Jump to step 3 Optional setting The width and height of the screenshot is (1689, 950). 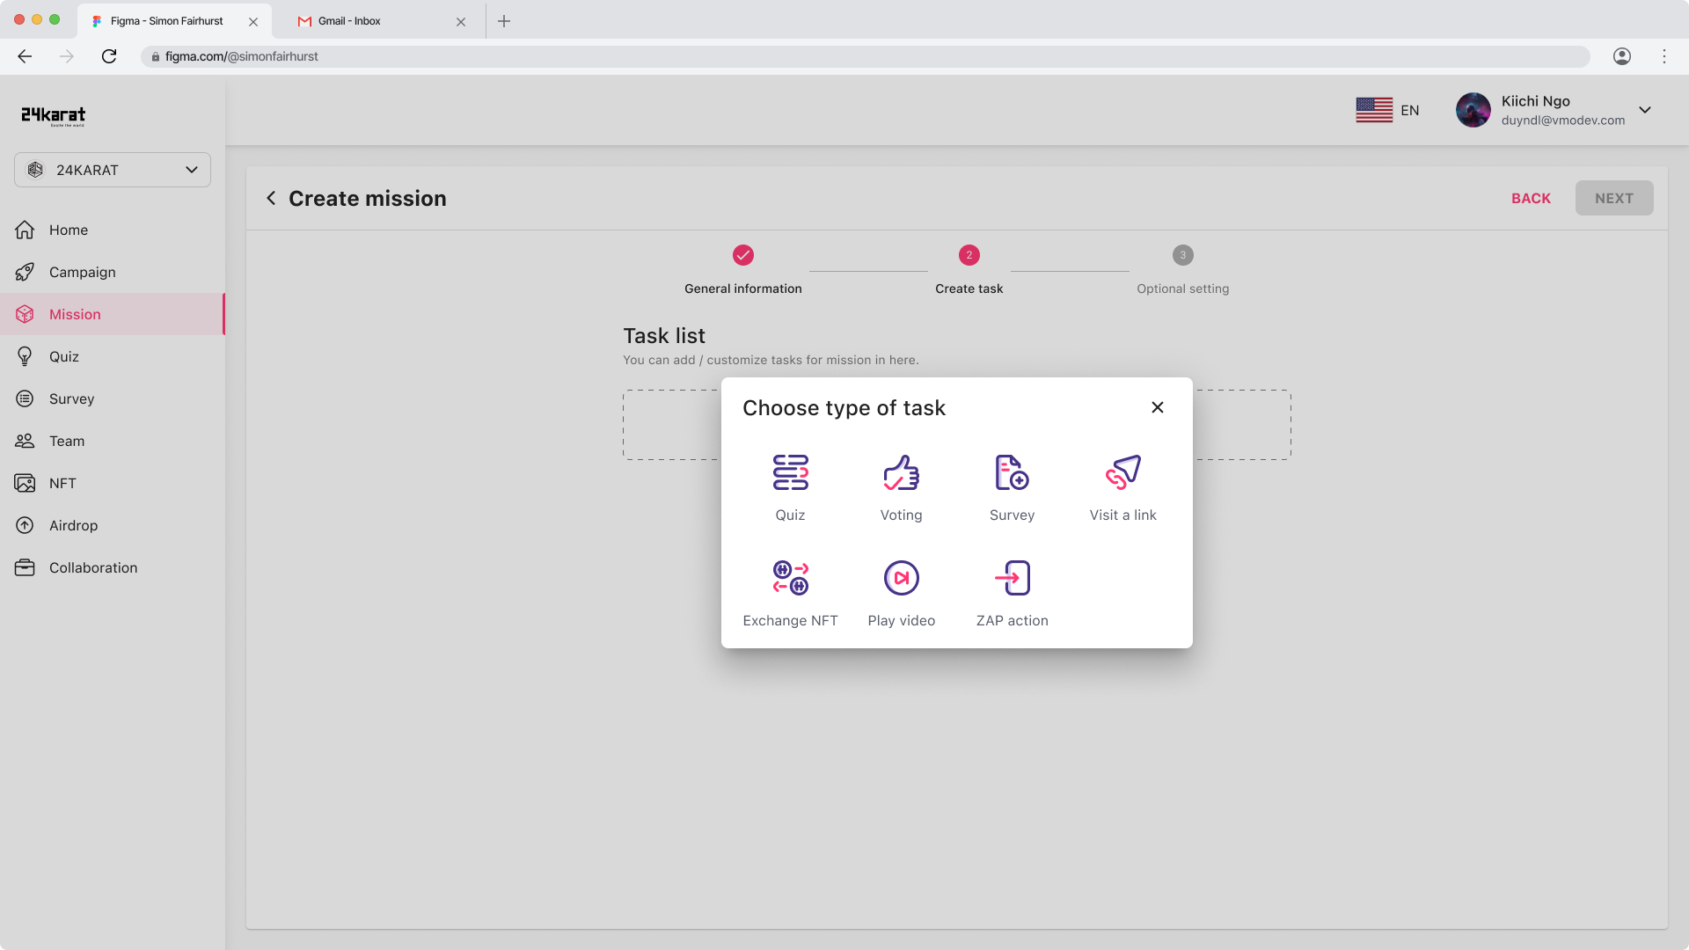point(1182,255)
